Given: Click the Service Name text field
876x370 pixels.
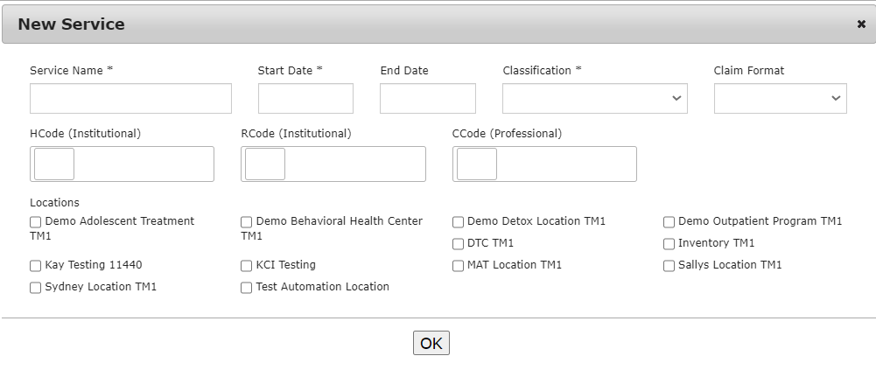Looking at the screenshot, I should click(x=130, y=99).
